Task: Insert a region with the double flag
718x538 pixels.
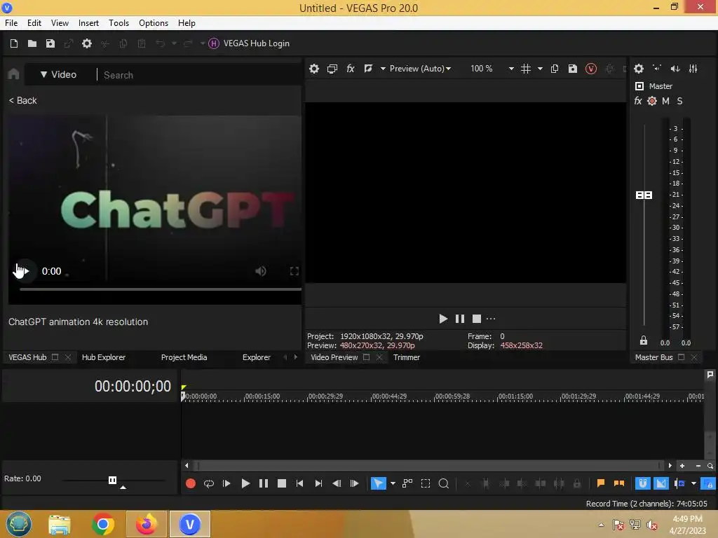Action: click(619, 483)
